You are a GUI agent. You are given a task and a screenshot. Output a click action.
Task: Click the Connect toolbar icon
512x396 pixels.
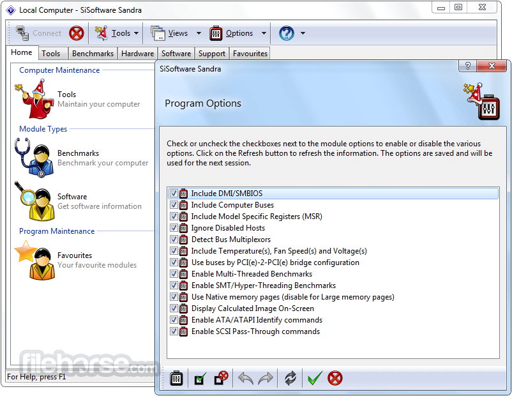(22, 33)
